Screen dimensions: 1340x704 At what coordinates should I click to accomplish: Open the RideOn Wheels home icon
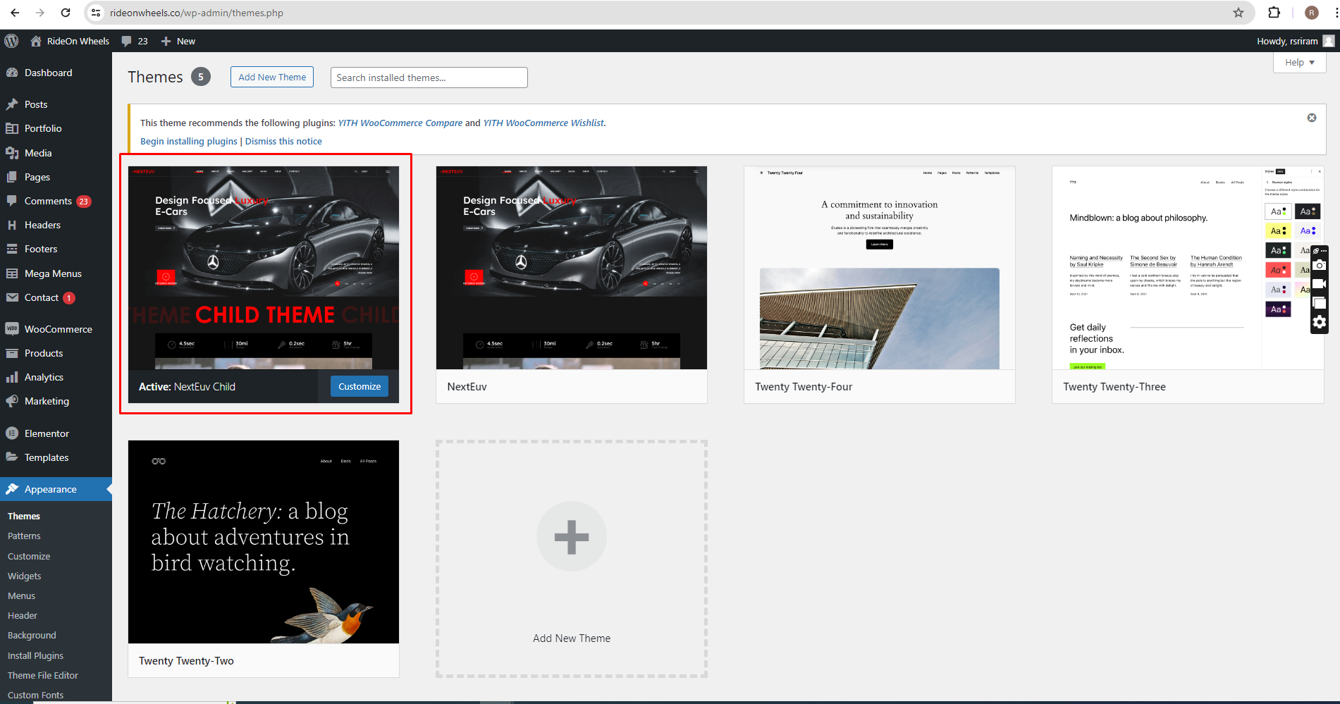pyautogui.click(x=36, y=41)
